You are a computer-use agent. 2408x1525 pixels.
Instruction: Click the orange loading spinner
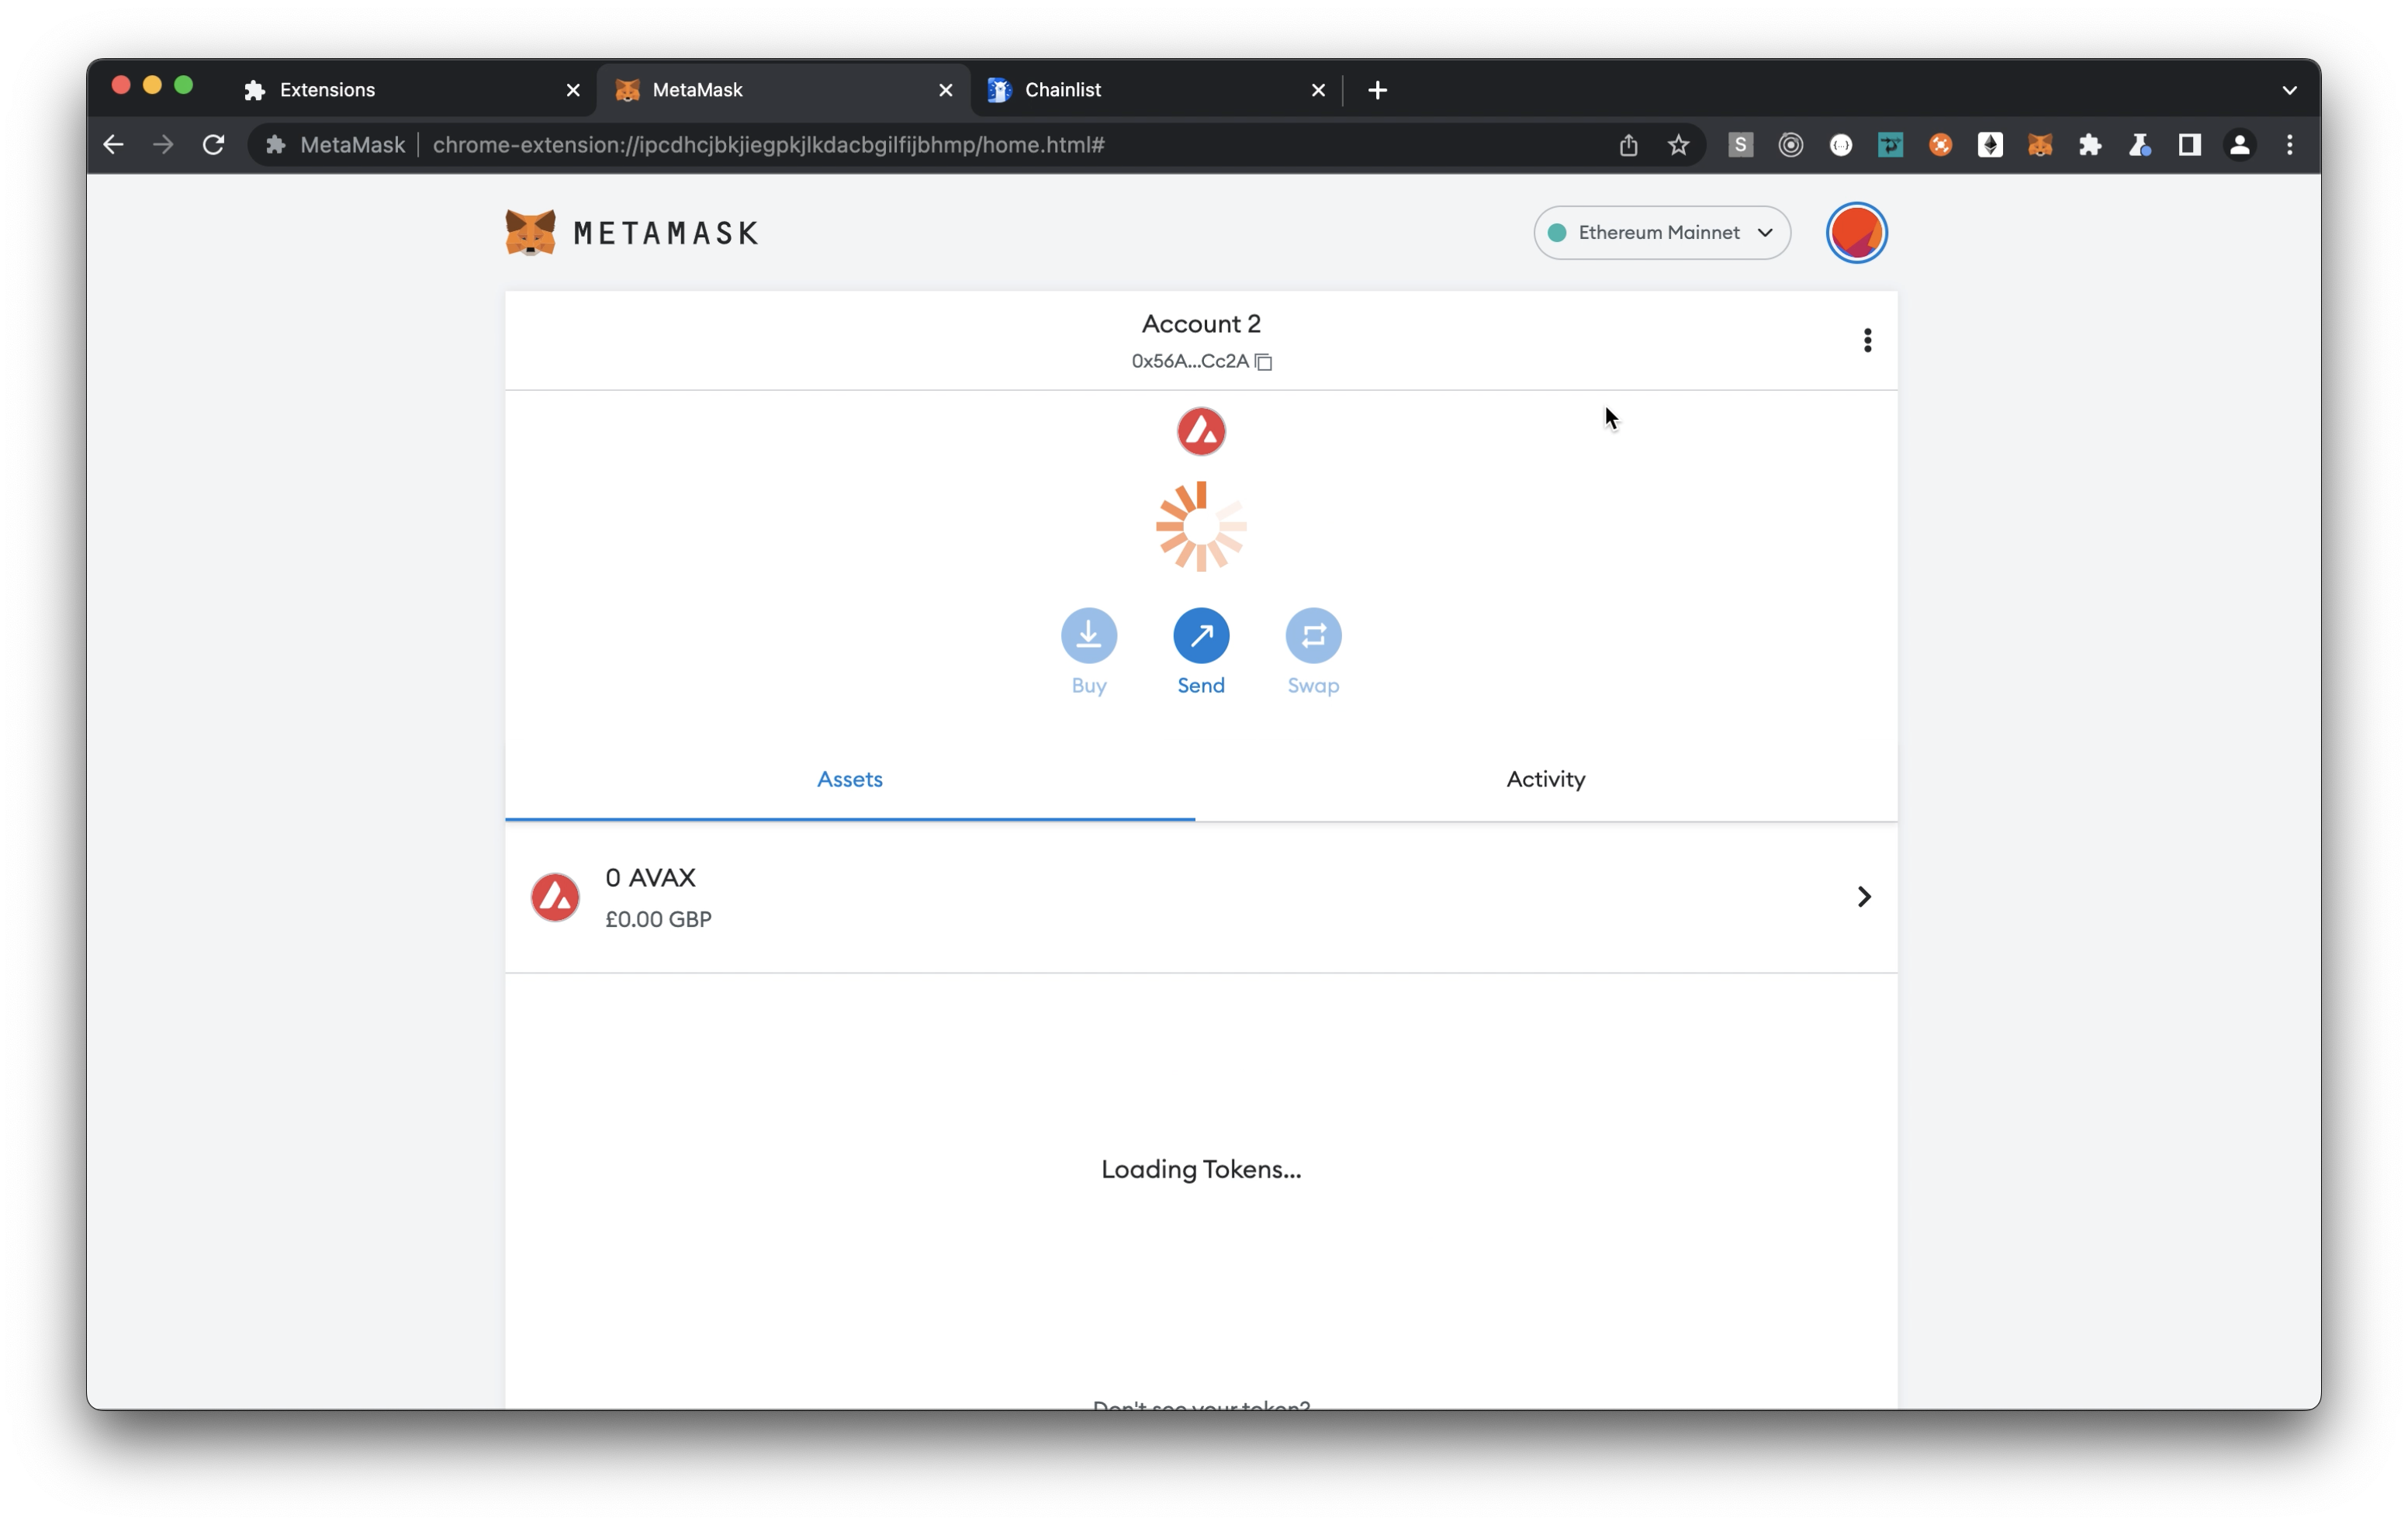coord(1200,525)
